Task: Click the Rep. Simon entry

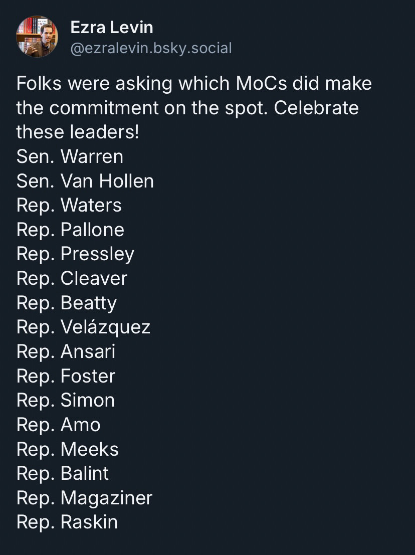Action: click(66, 400)
